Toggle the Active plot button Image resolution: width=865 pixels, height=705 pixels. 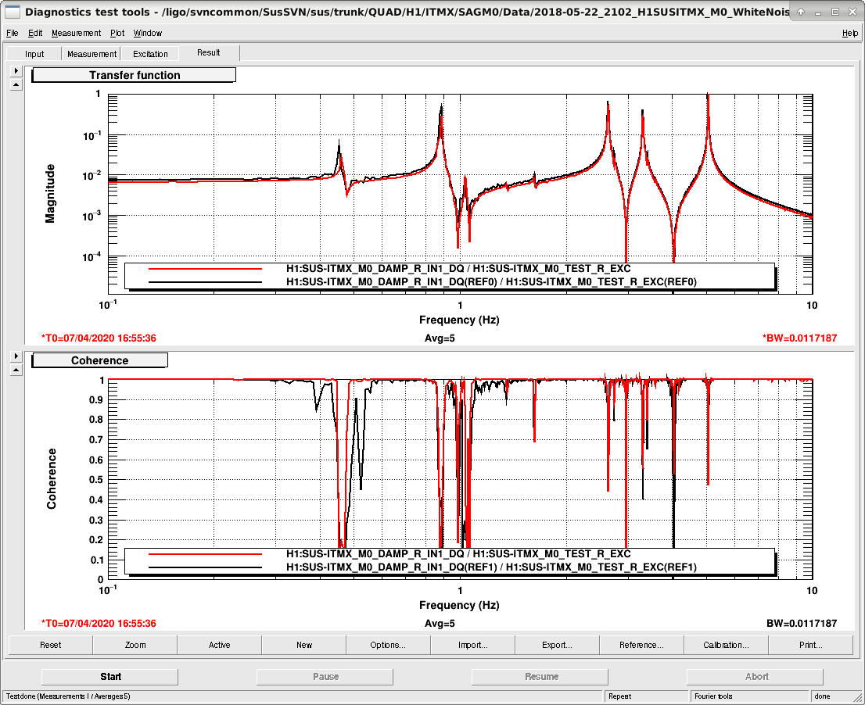219,645
